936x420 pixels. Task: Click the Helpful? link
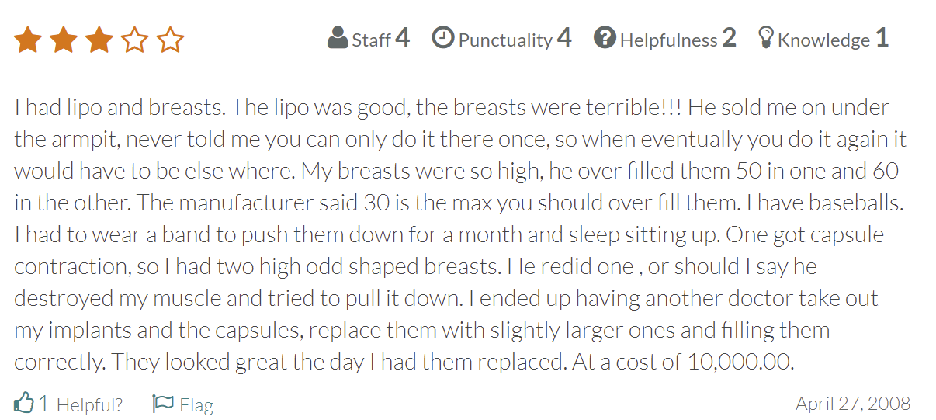(89, 404)
